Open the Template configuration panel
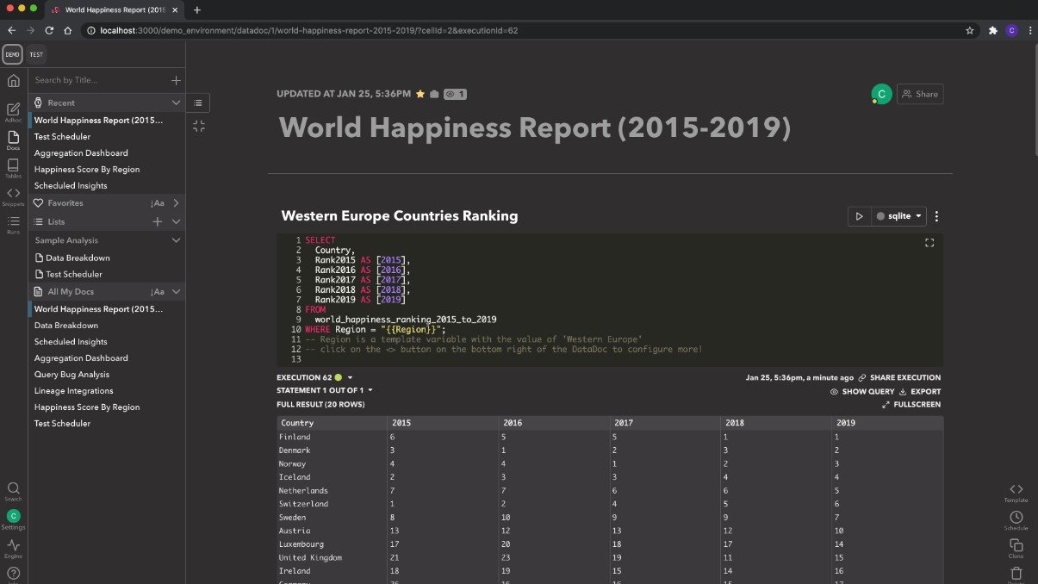Viewport: 1038px width, 584px height. [x=1016, y=491]
